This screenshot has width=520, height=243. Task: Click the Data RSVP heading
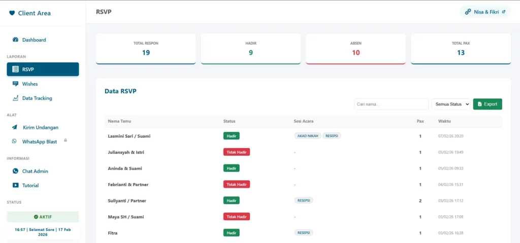(x=120, y=91)
